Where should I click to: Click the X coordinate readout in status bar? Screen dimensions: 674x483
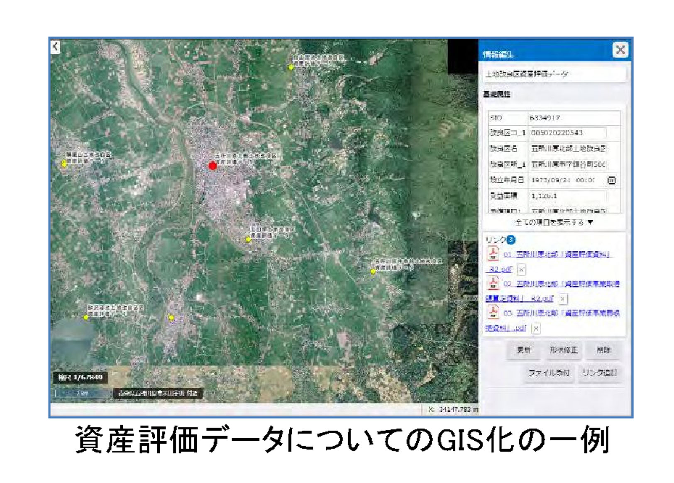click(452, 410)
